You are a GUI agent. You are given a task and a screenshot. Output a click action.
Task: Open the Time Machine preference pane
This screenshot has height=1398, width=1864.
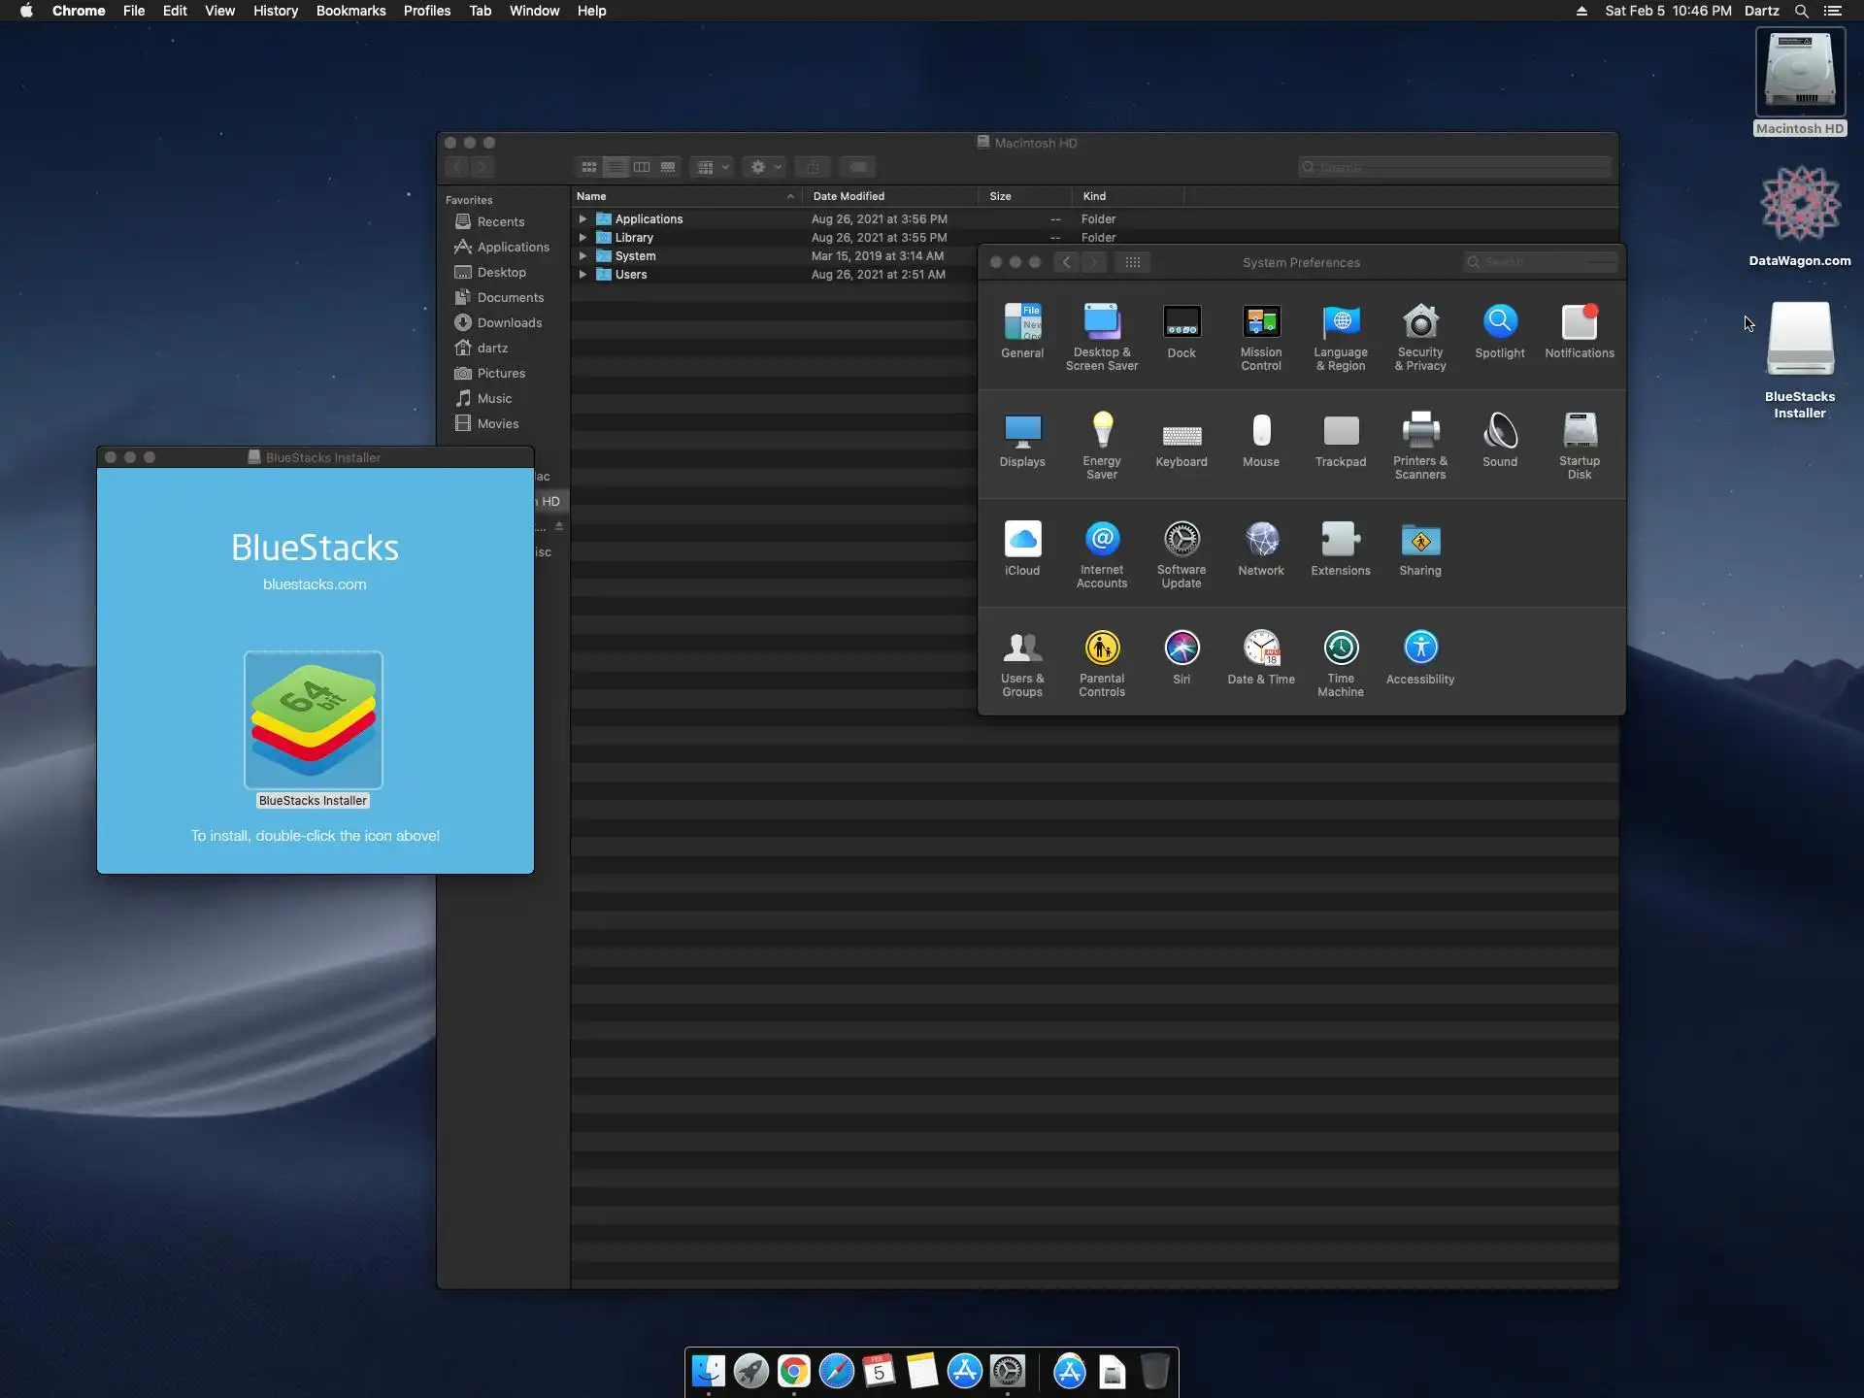pyautogui.click(x=1340, y=662)
